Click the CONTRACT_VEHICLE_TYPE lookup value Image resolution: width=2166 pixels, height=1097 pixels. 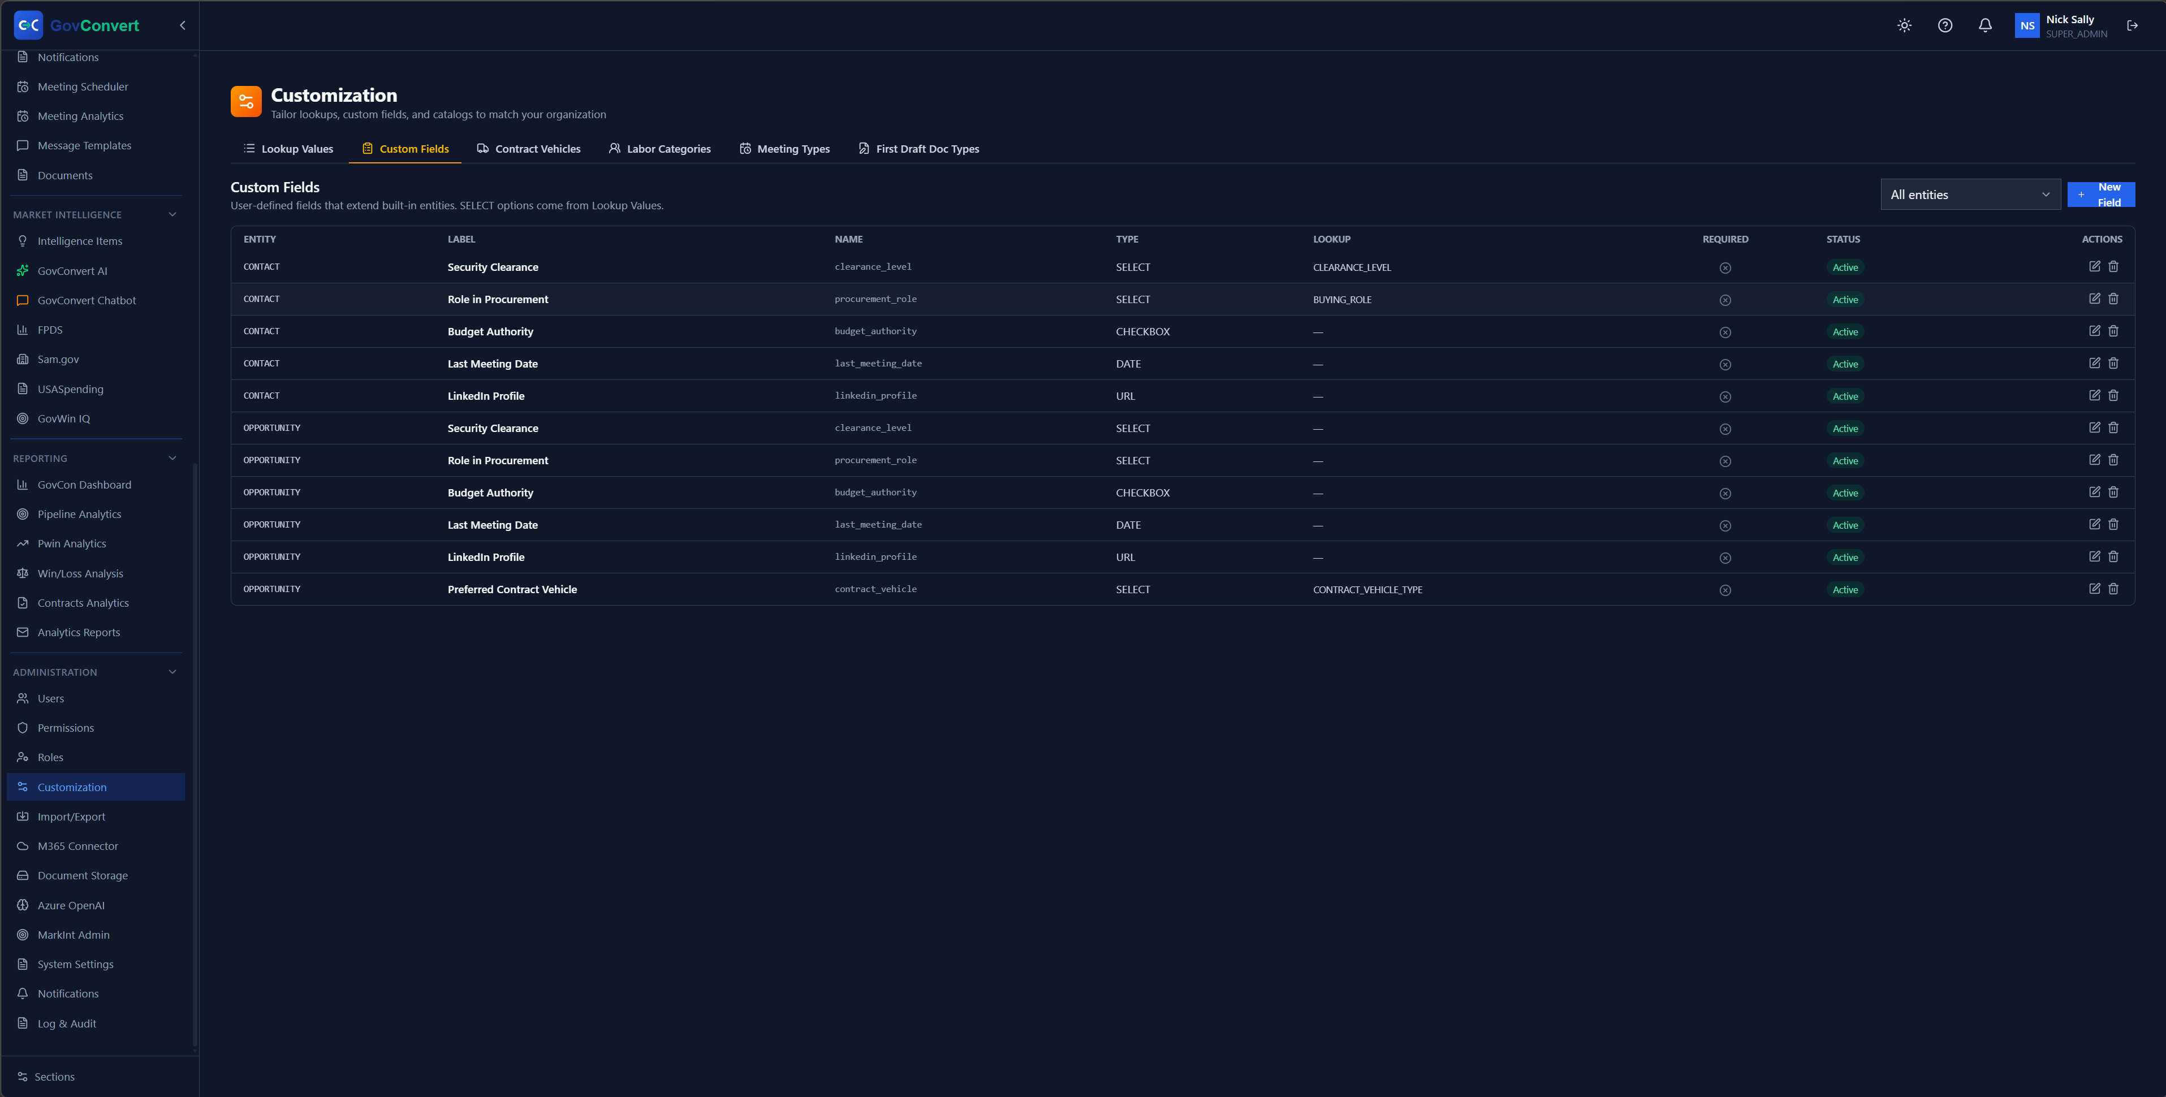(1367, 590)
